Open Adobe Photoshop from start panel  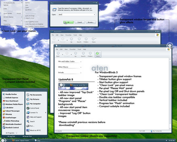point(11,121)
